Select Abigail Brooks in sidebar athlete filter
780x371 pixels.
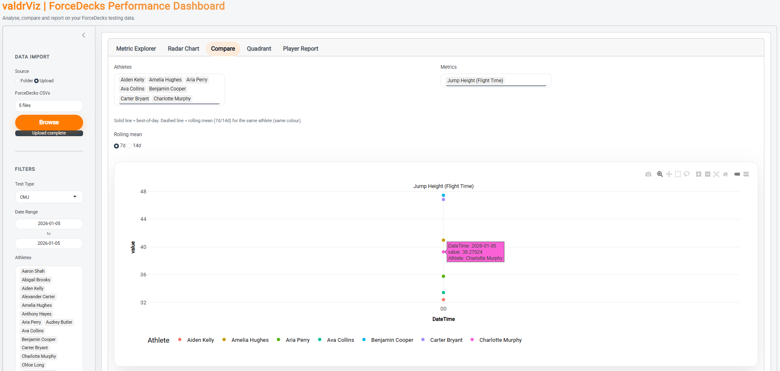click(x=36, y=280)
